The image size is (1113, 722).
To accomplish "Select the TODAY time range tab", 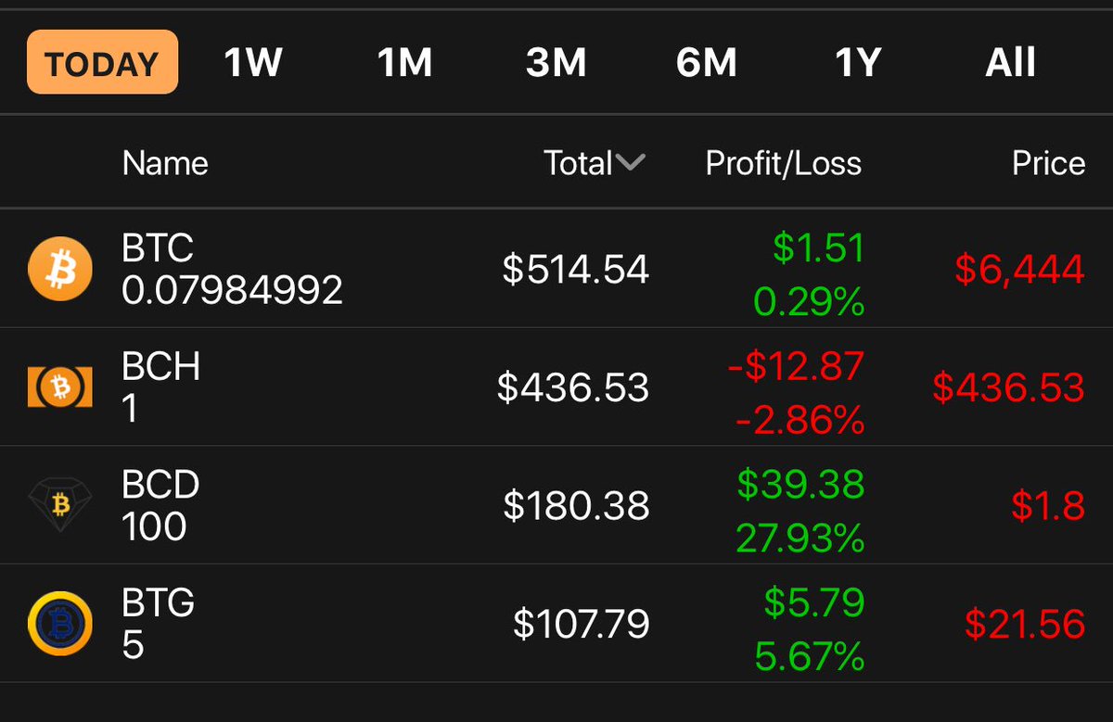I will tap(102, 63).
